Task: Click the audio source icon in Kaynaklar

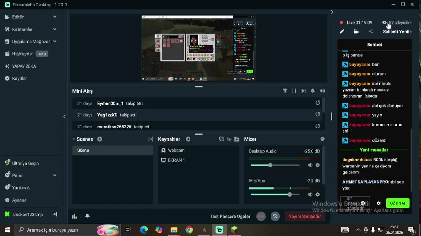Action: [229, 139]
